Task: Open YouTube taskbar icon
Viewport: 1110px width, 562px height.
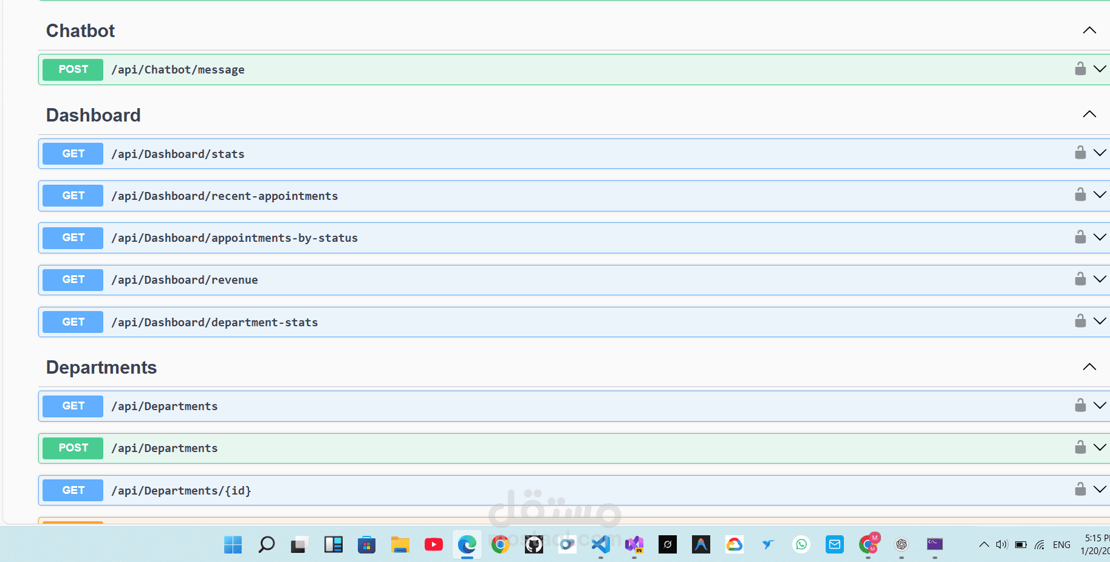Action: (433, 544)
